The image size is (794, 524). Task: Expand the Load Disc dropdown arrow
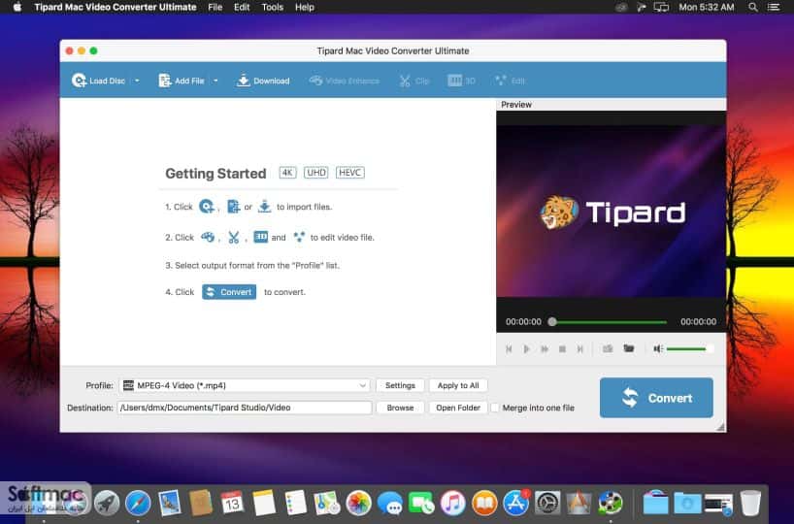137,81
